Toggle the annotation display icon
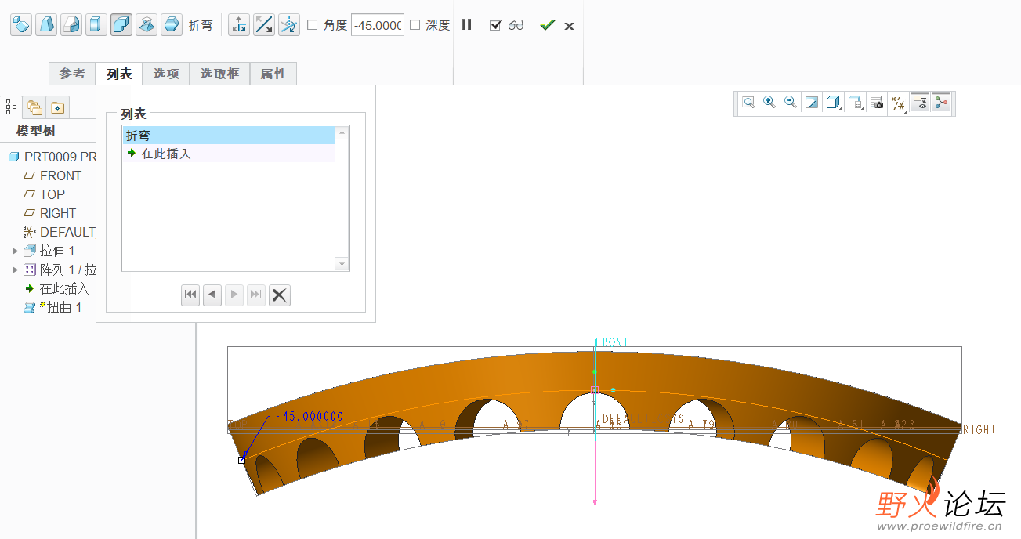1021x539 pixels. point(920,102)
